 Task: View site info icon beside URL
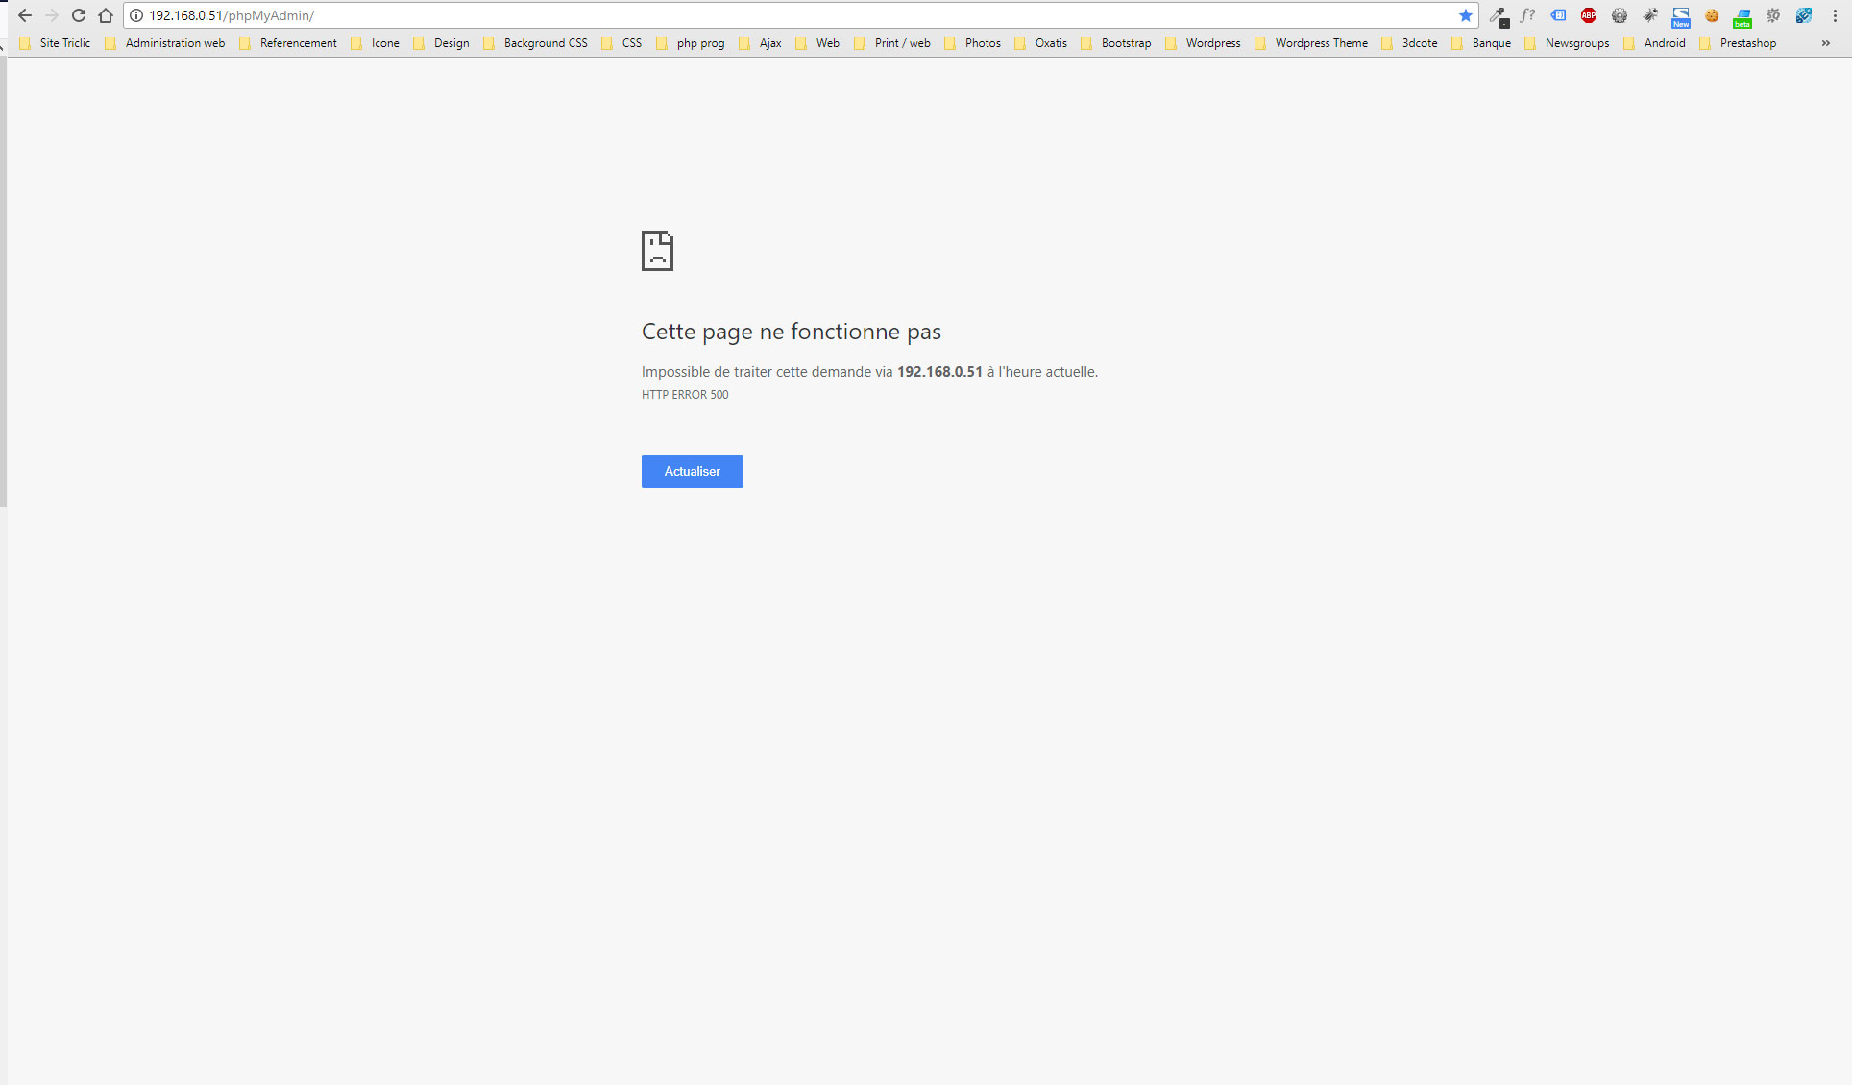pyautogui.click(x=136, y=15)
